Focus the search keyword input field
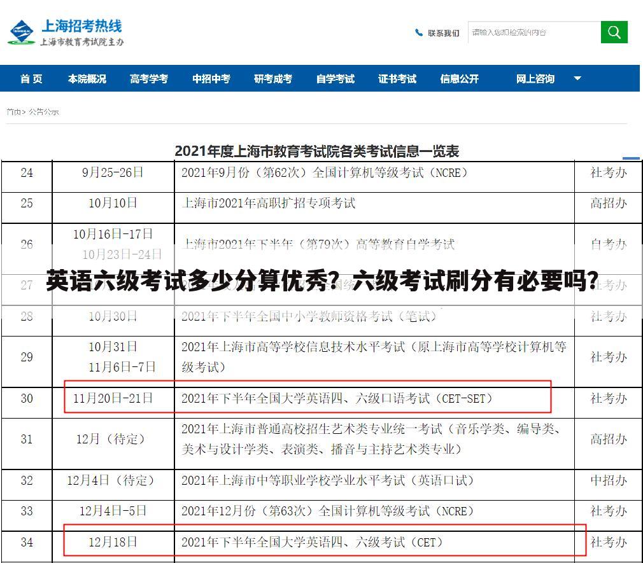The width and height of the screenshot is (643, 563). click(x=534, y=32)
